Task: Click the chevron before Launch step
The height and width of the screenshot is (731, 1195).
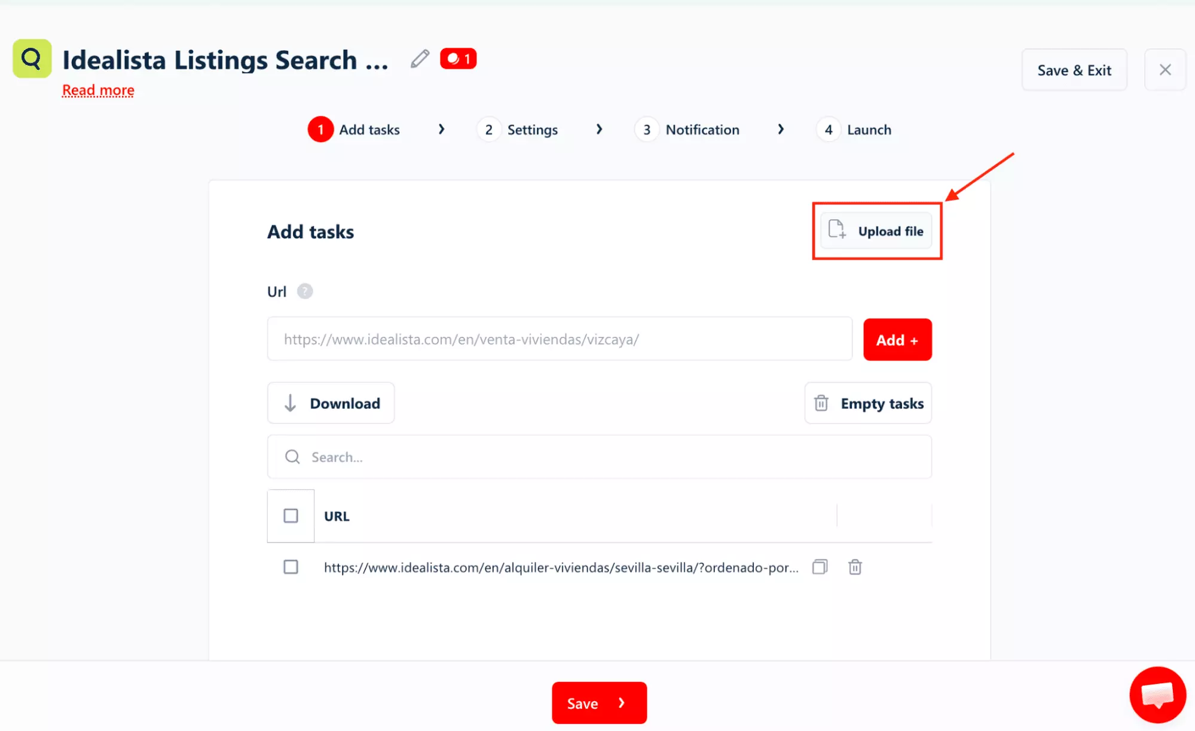Action: 781,129
